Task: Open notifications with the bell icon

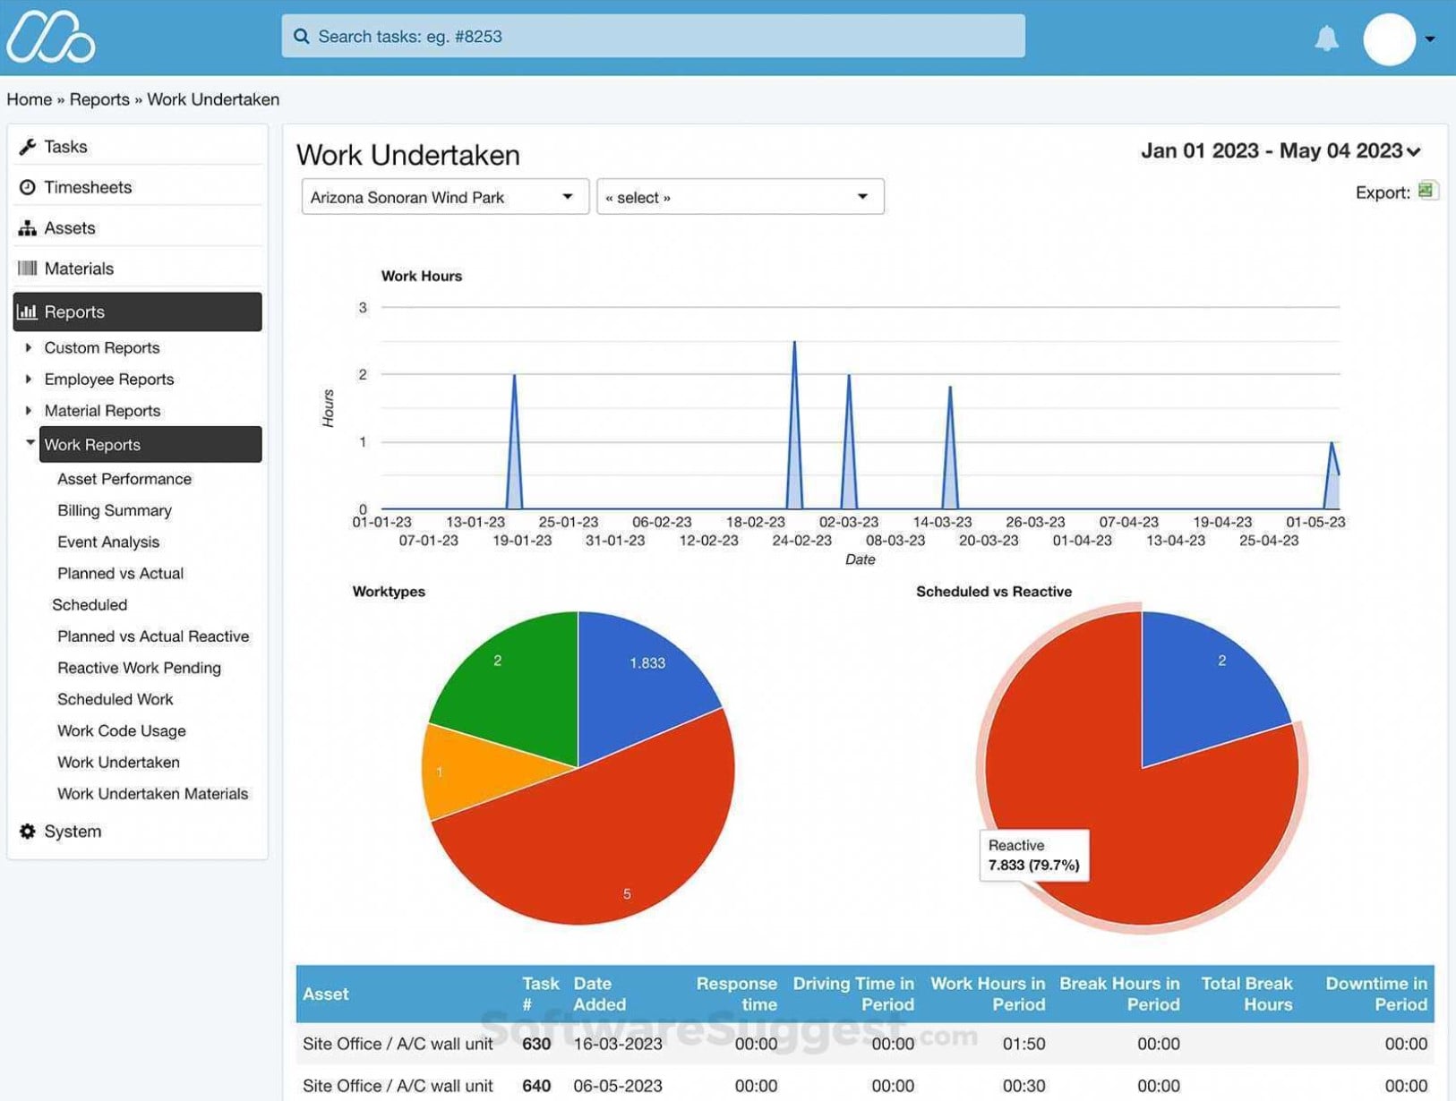Action: click(1328, 38)
